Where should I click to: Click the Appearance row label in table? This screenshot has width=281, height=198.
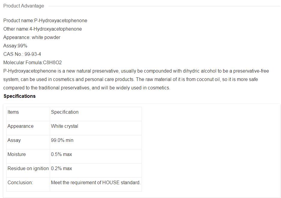(20, 126)
